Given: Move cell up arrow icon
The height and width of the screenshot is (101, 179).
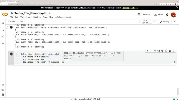Looking at the screenshot, I should coord(147,51).
